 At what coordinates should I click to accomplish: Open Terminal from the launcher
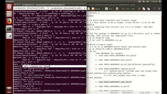(x=9, y=28)
